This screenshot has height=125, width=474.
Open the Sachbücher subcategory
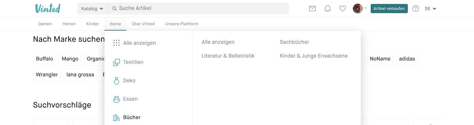click(x=295, y=42)
